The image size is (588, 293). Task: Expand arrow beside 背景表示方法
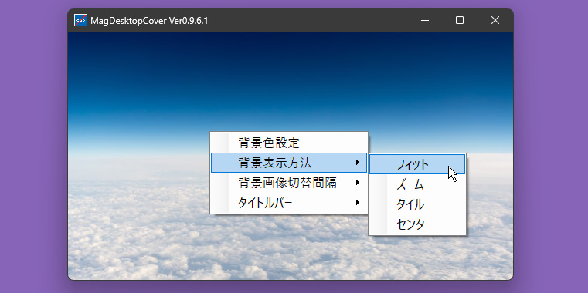pyautogui.click(x=358, y=163)
